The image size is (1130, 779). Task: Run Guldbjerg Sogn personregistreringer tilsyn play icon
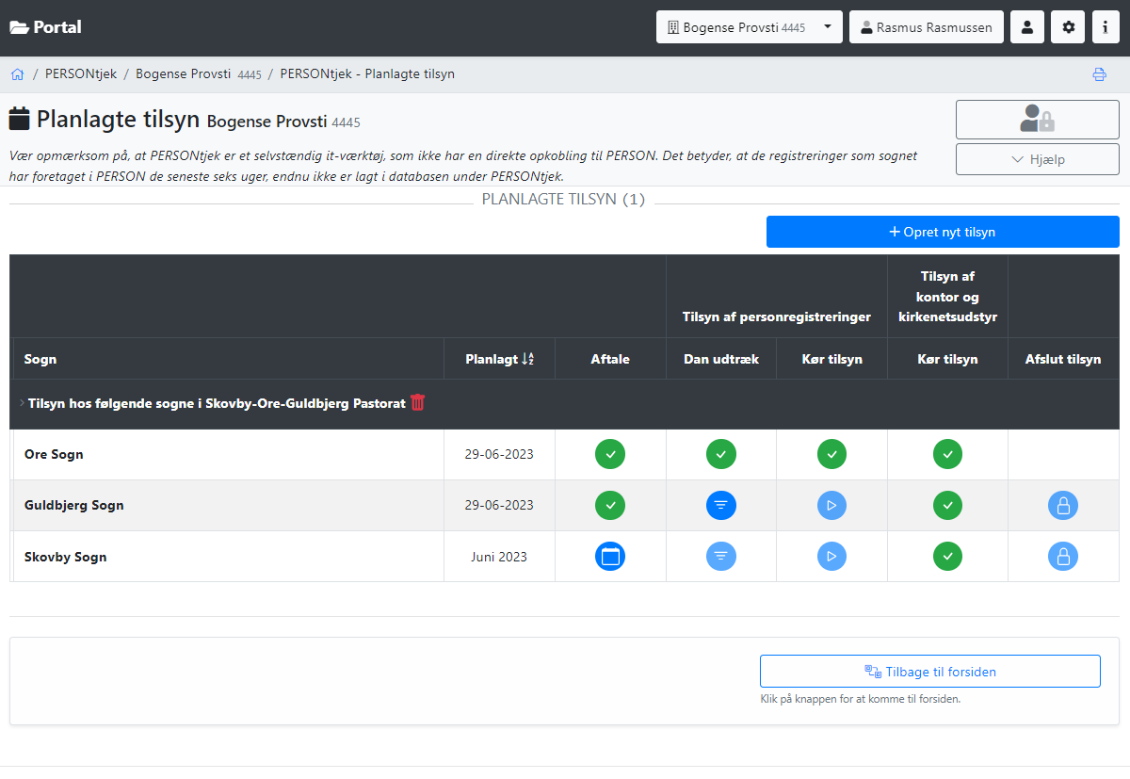tap(831, 505)
